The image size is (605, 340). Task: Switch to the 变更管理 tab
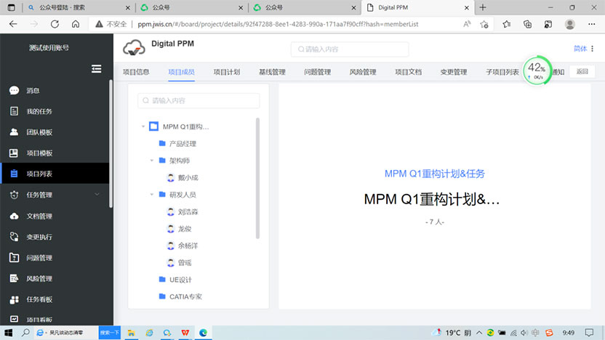pyautogui.click(x=454, y=72)
